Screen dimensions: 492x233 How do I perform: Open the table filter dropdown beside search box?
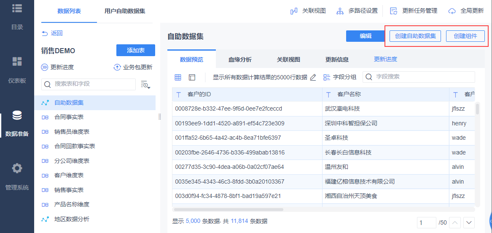(146, 84)
